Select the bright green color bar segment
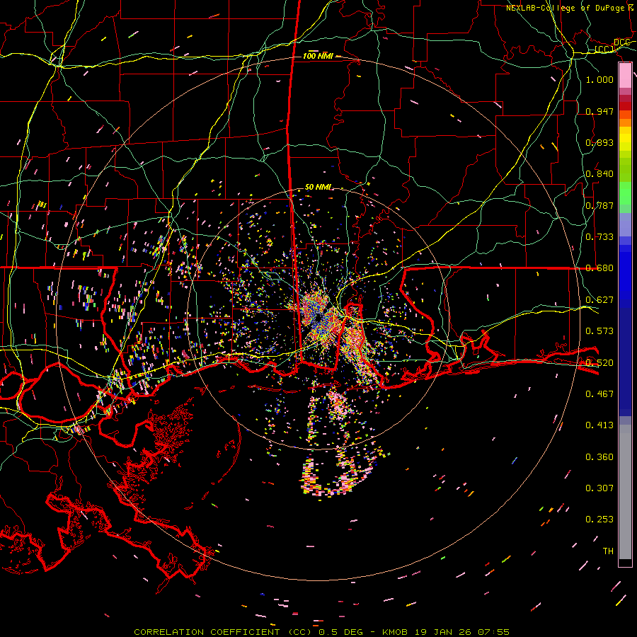The image size is (637, 637). click(x=625, y=193)
